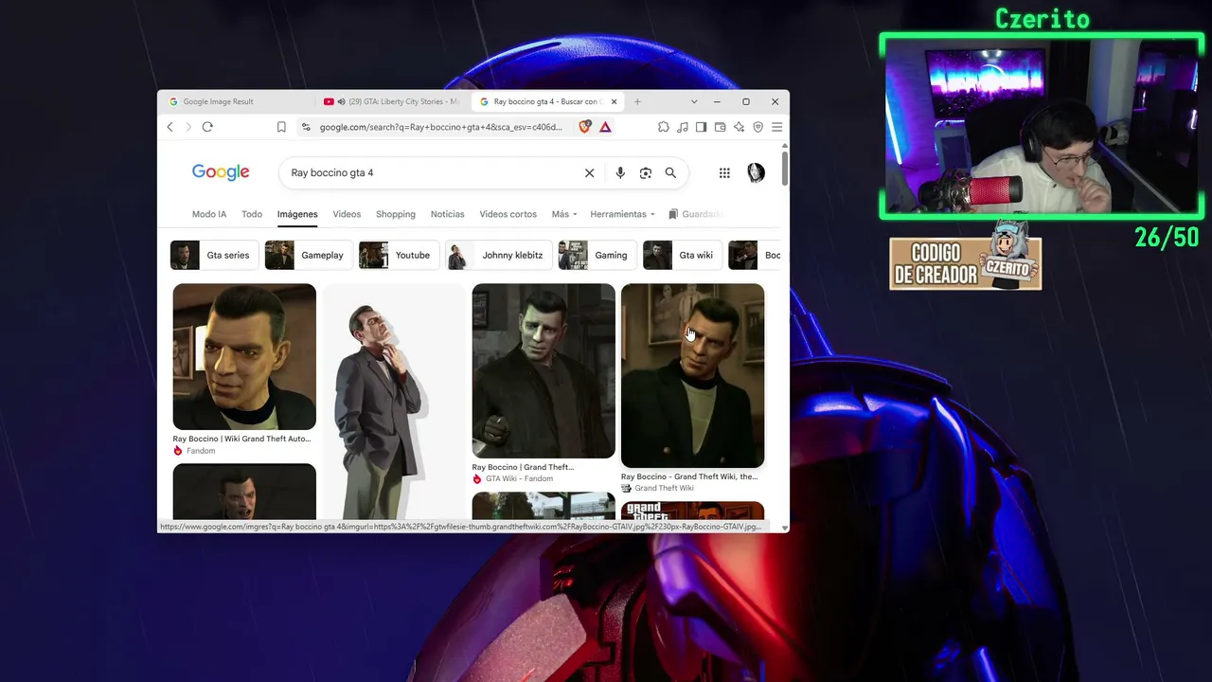Click the address bar URL
The image size is (1212, 682).
coord(440,127)
